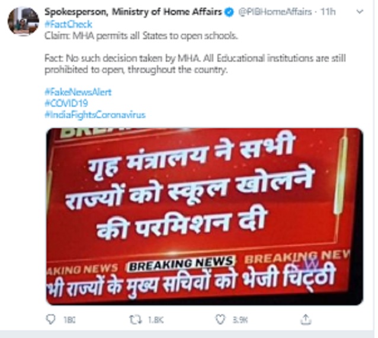378x338 pixels.
Task: Expand the tweet options chevron
Action: (360, 12)
